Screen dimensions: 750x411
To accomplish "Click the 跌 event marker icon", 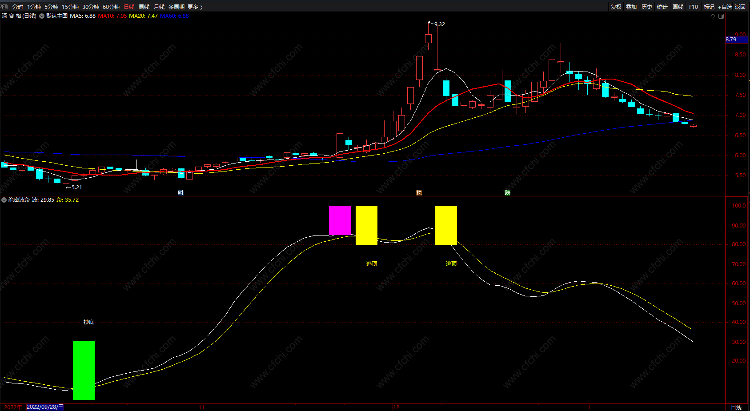I will click(x=507, y=192).
